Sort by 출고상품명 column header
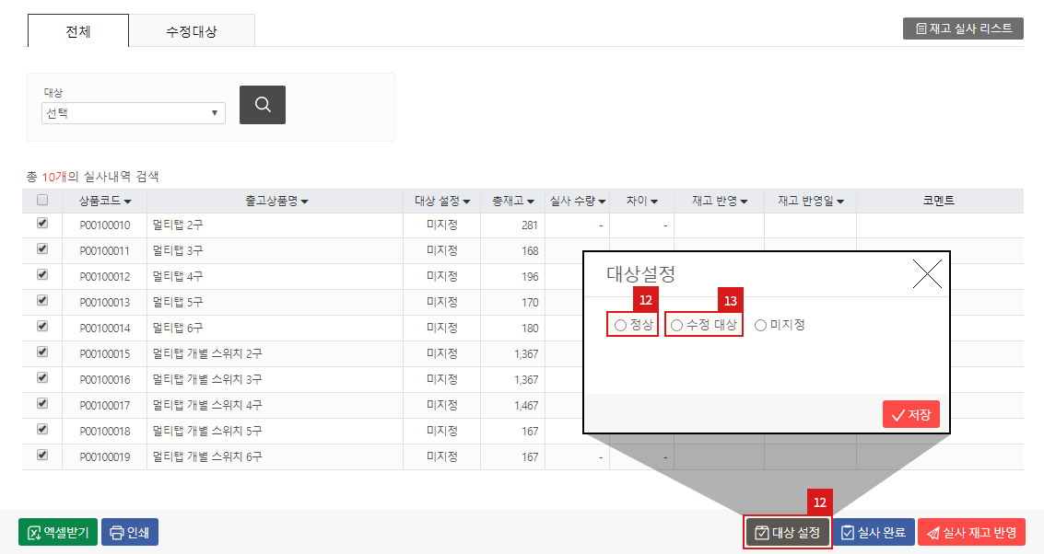This screenshot has height=554, width=1044. tap(276, 201)
